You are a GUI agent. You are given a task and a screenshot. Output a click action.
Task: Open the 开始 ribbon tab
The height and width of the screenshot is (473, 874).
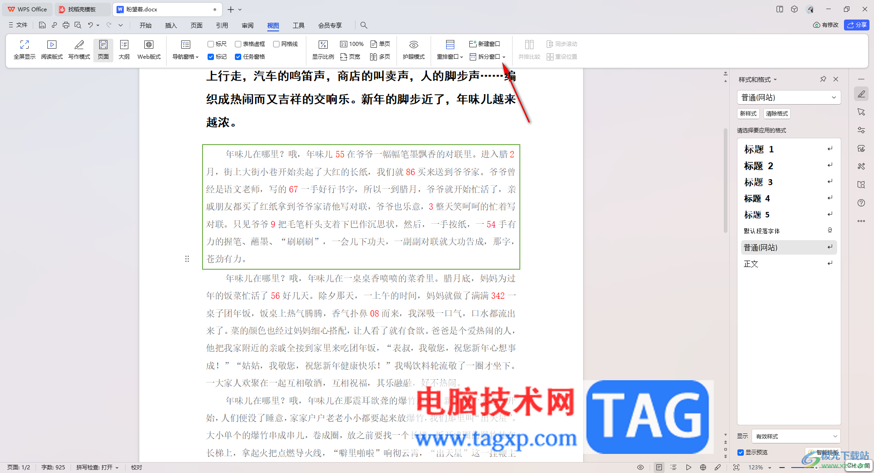point(146,25)
